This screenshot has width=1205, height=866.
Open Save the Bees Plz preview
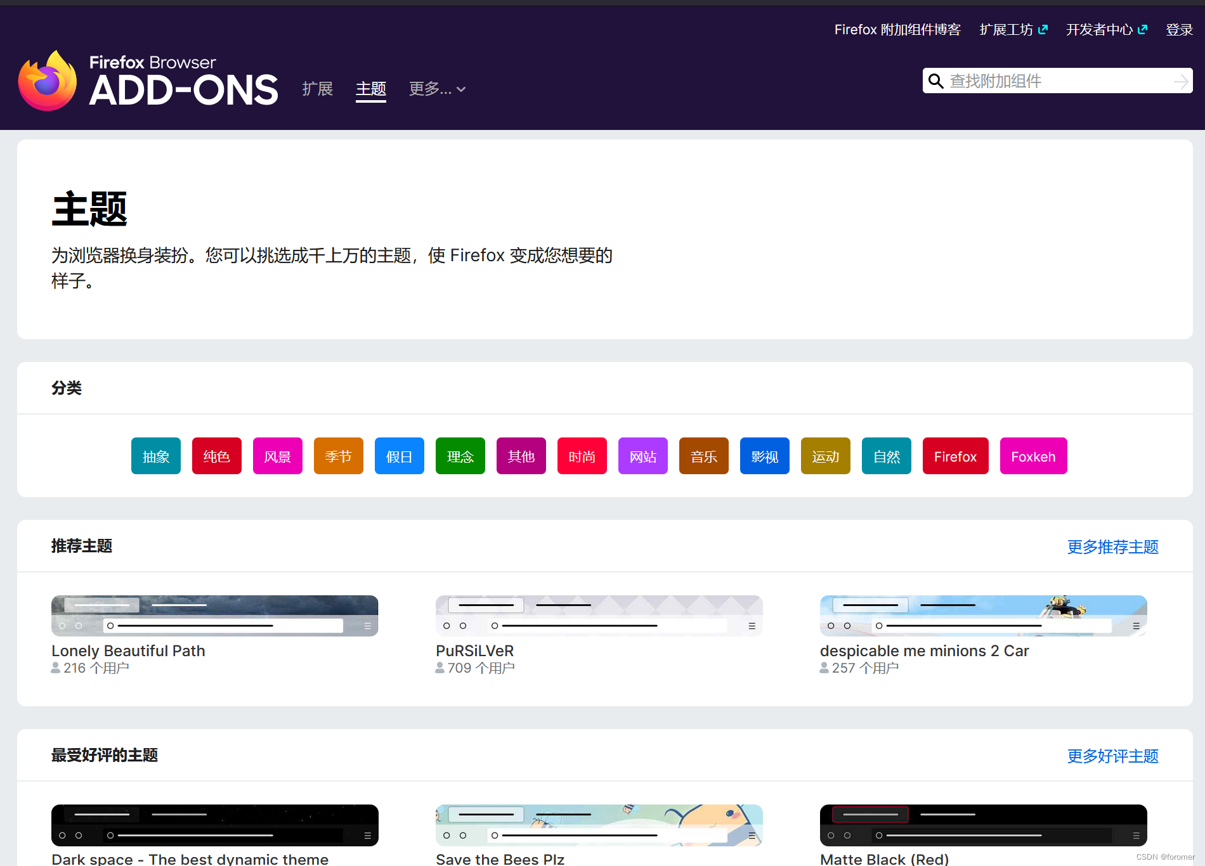point(599,825)
